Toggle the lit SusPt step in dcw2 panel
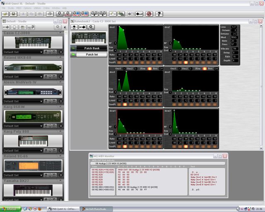 [185, 146]
